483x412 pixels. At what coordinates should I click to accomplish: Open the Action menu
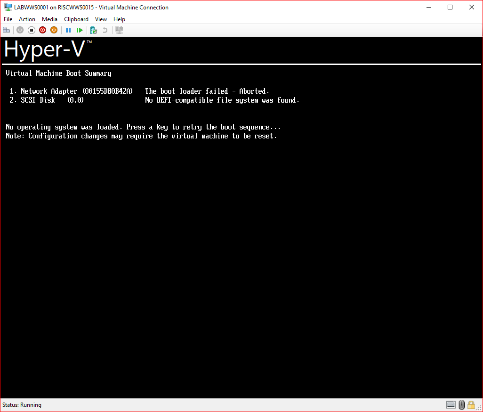click(27, 19)
